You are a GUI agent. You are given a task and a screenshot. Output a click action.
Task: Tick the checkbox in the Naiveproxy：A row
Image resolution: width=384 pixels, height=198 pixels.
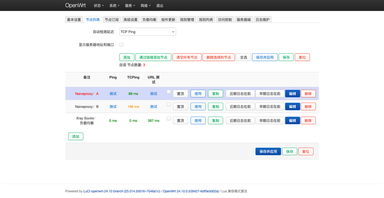click(168, 92)
